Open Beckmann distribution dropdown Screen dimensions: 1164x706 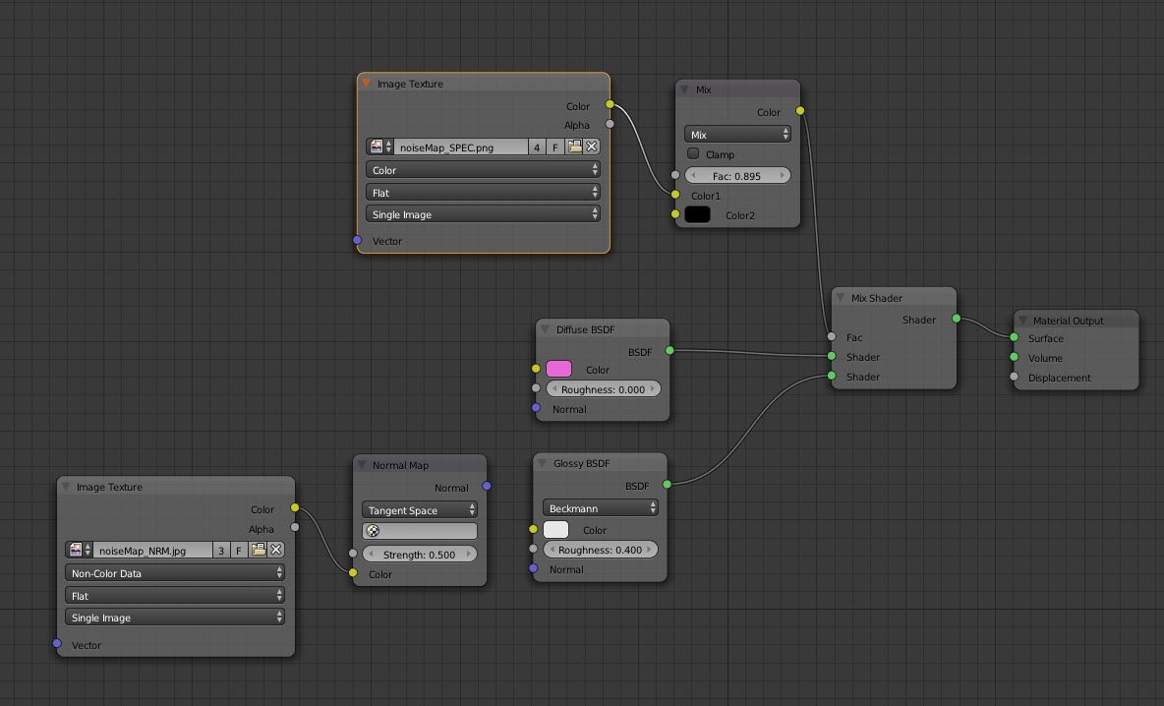[600, 508]
